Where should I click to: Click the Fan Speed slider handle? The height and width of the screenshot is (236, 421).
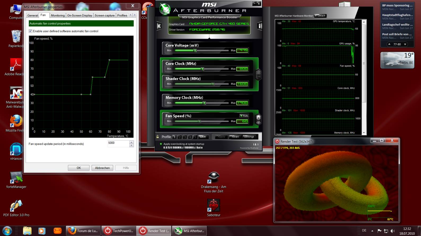click(200, 121)
